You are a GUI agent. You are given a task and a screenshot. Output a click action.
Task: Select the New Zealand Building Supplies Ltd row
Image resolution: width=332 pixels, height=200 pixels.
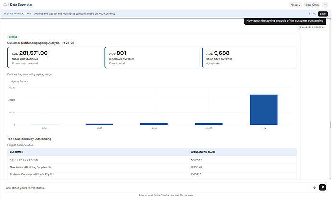pos(152,167)
